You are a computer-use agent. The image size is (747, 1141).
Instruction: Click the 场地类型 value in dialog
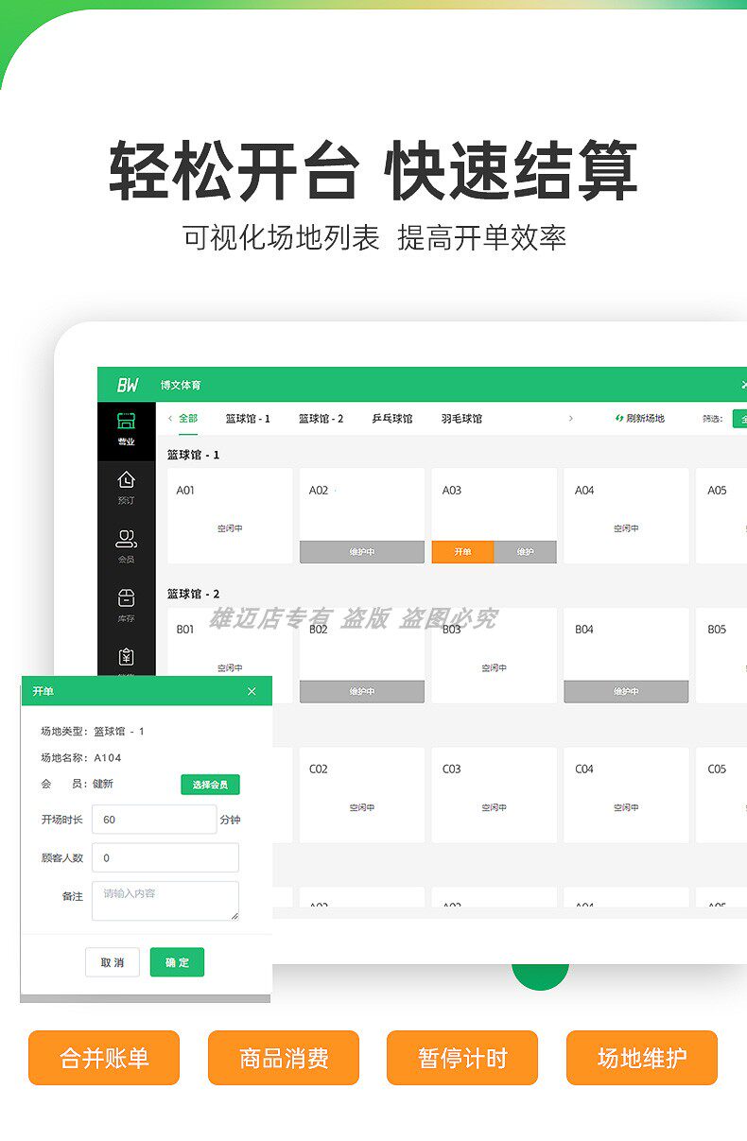coord(119,731)
